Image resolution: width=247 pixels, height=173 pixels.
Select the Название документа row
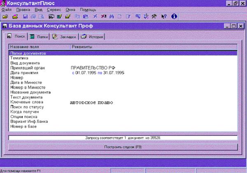123,92
